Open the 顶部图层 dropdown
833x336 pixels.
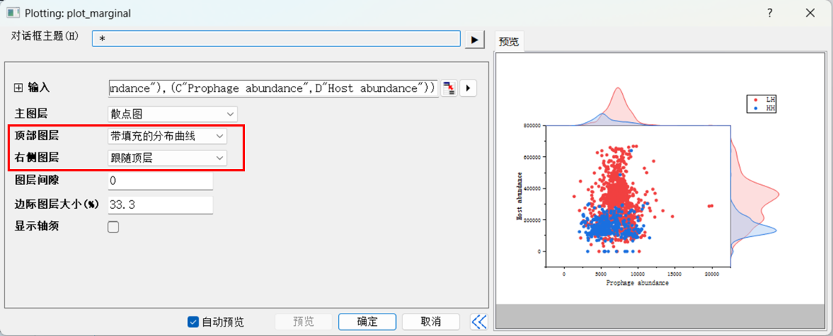point(167,136)
